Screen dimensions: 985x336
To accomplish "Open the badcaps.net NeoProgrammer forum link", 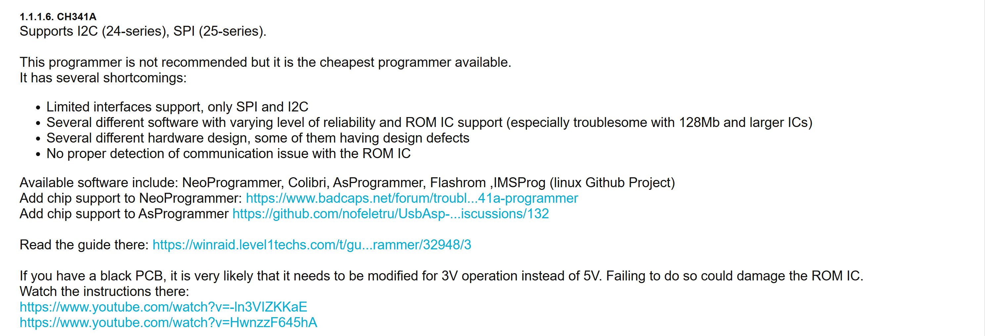I will click(411, 198).
